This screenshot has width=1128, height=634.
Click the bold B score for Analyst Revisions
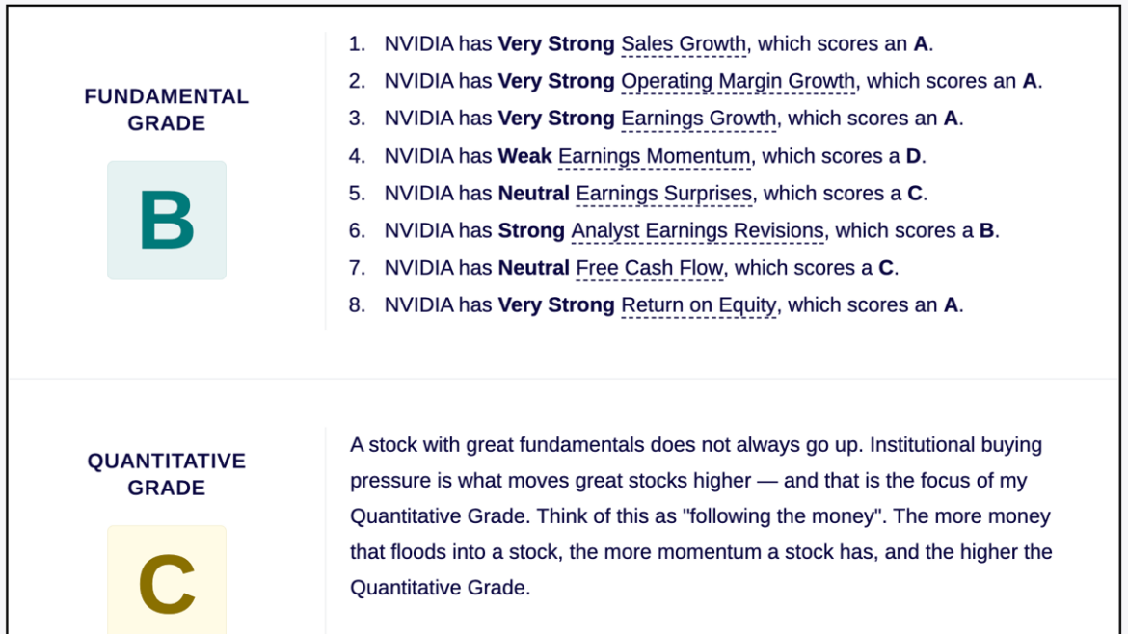(x=987, y=230)
